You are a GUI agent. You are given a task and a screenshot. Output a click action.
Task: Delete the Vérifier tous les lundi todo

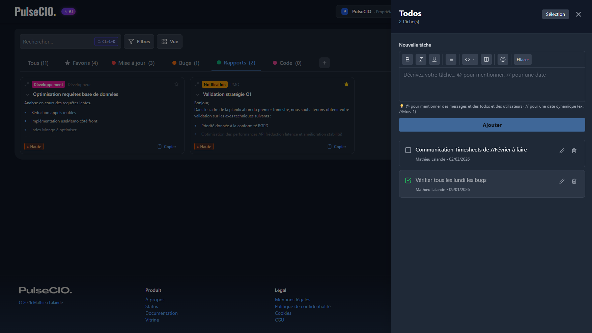pos(574,181)
